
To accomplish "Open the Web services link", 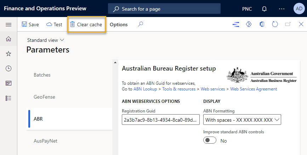I will pos(213,89).
